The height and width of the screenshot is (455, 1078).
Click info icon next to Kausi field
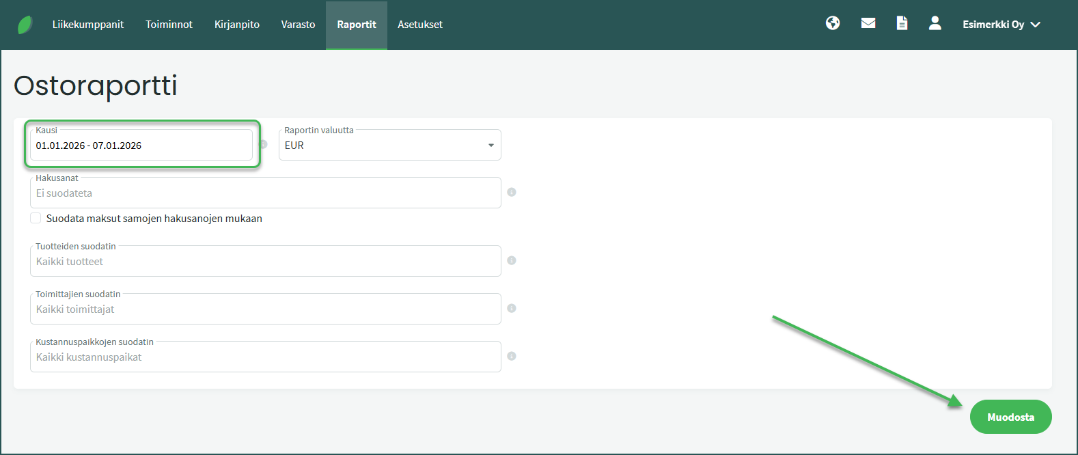tap(264, 145)
